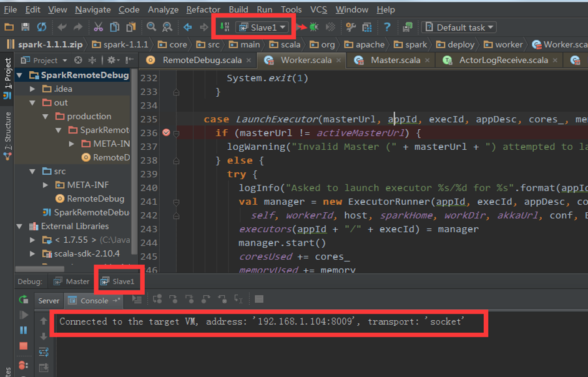Open the VCS menu
Viewport: 588px width, 377px height.
(x=318, y=9)
